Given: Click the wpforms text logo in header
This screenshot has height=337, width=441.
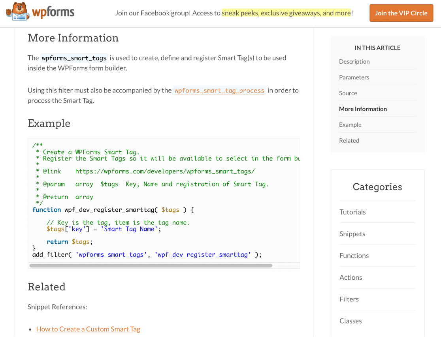Looking at the screenshot, I should click(x=53, y=13).
